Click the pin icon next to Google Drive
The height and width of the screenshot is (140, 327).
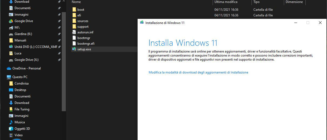pos(59,21)
